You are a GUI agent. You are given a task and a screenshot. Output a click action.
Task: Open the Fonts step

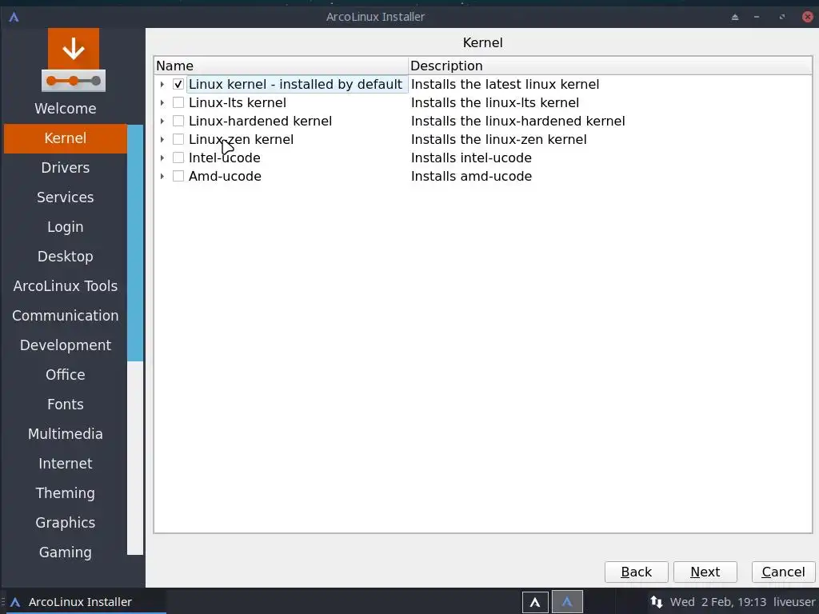coord(66,405)
